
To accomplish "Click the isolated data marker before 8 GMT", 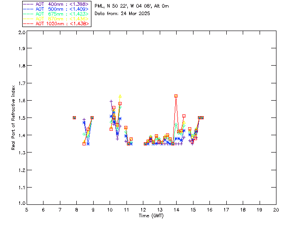I will tap(74, 118).
